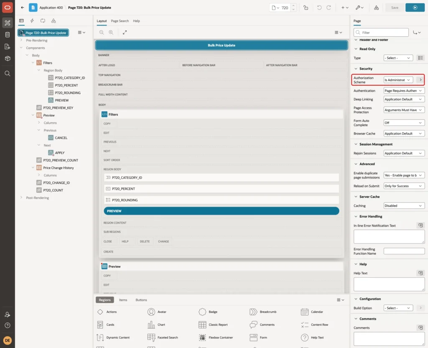Click the Error Handling Function Name field
This screenshot has width=428, height=348.
click(404, 251)
